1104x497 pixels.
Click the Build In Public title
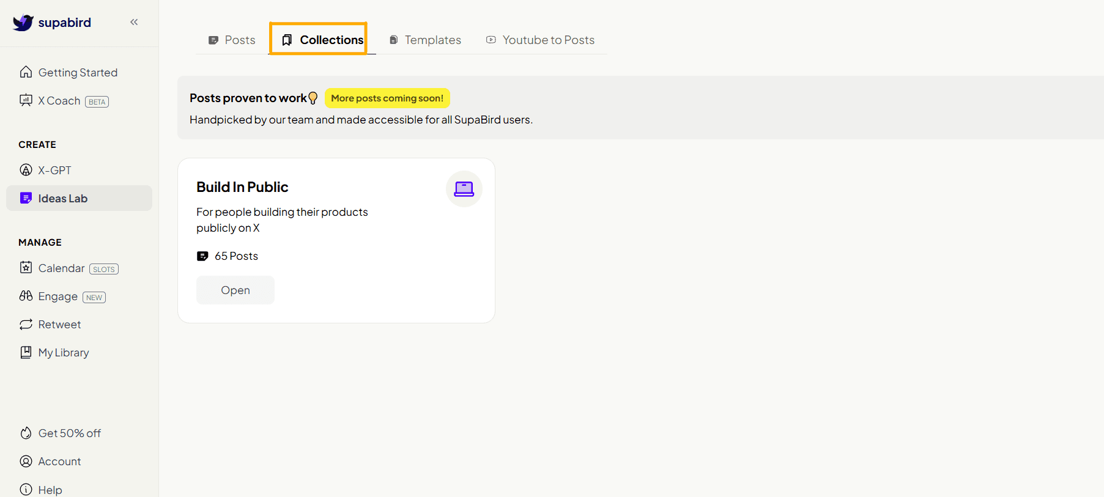(x=242, y=187)
